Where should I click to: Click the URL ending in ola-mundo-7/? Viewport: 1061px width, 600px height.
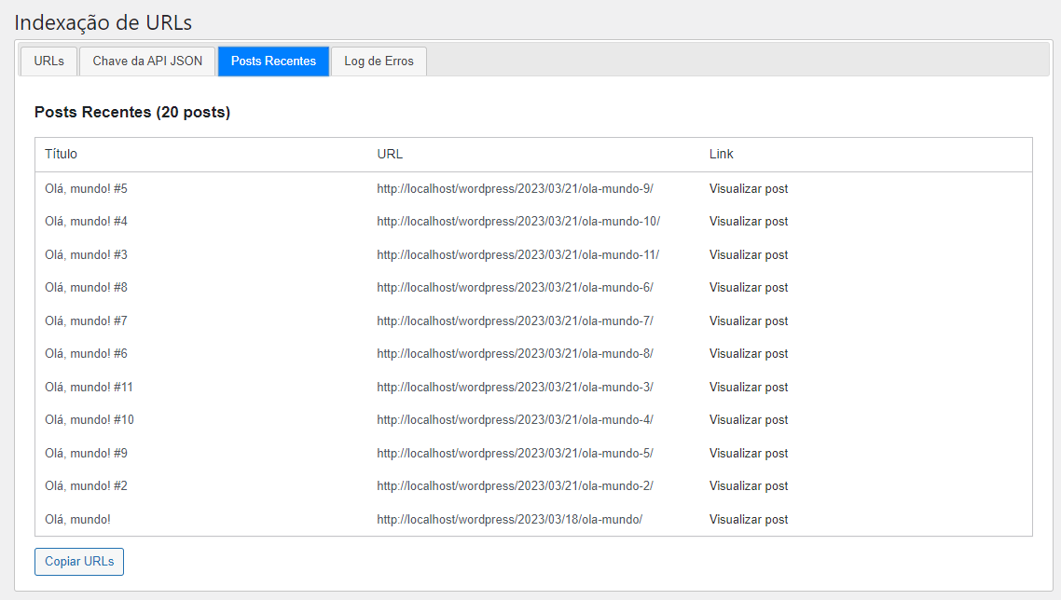pyautogui.click(x=515, y=321)
